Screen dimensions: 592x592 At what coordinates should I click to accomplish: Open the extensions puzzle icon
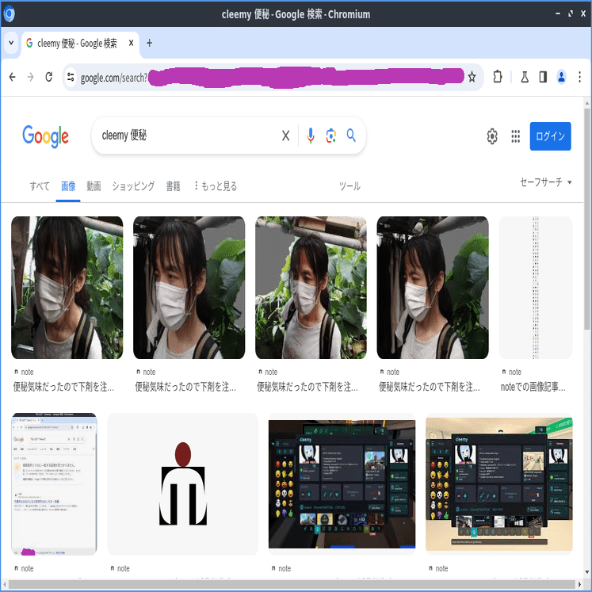coord(498,78)
